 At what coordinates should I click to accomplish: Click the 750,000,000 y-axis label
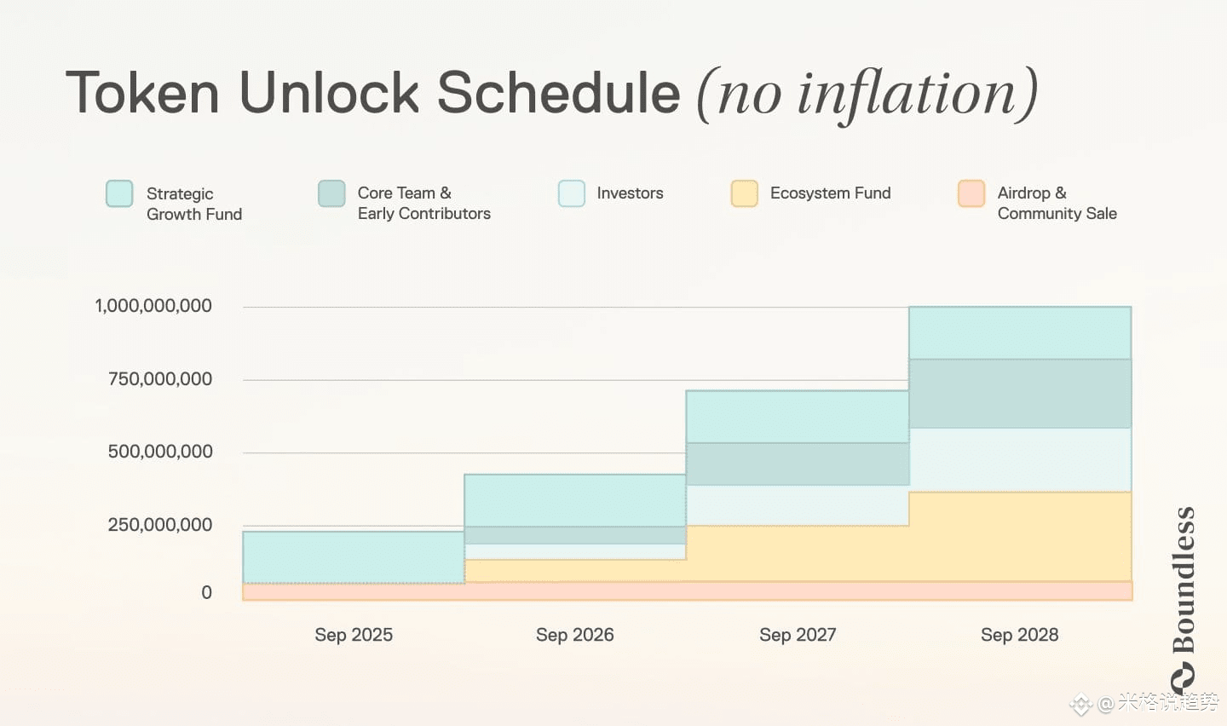click(x=160, y=379)
